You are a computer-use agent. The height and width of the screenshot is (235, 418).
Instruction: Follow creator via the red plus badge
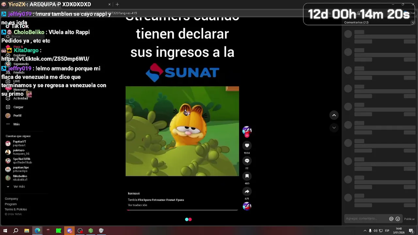click(247, 135)
